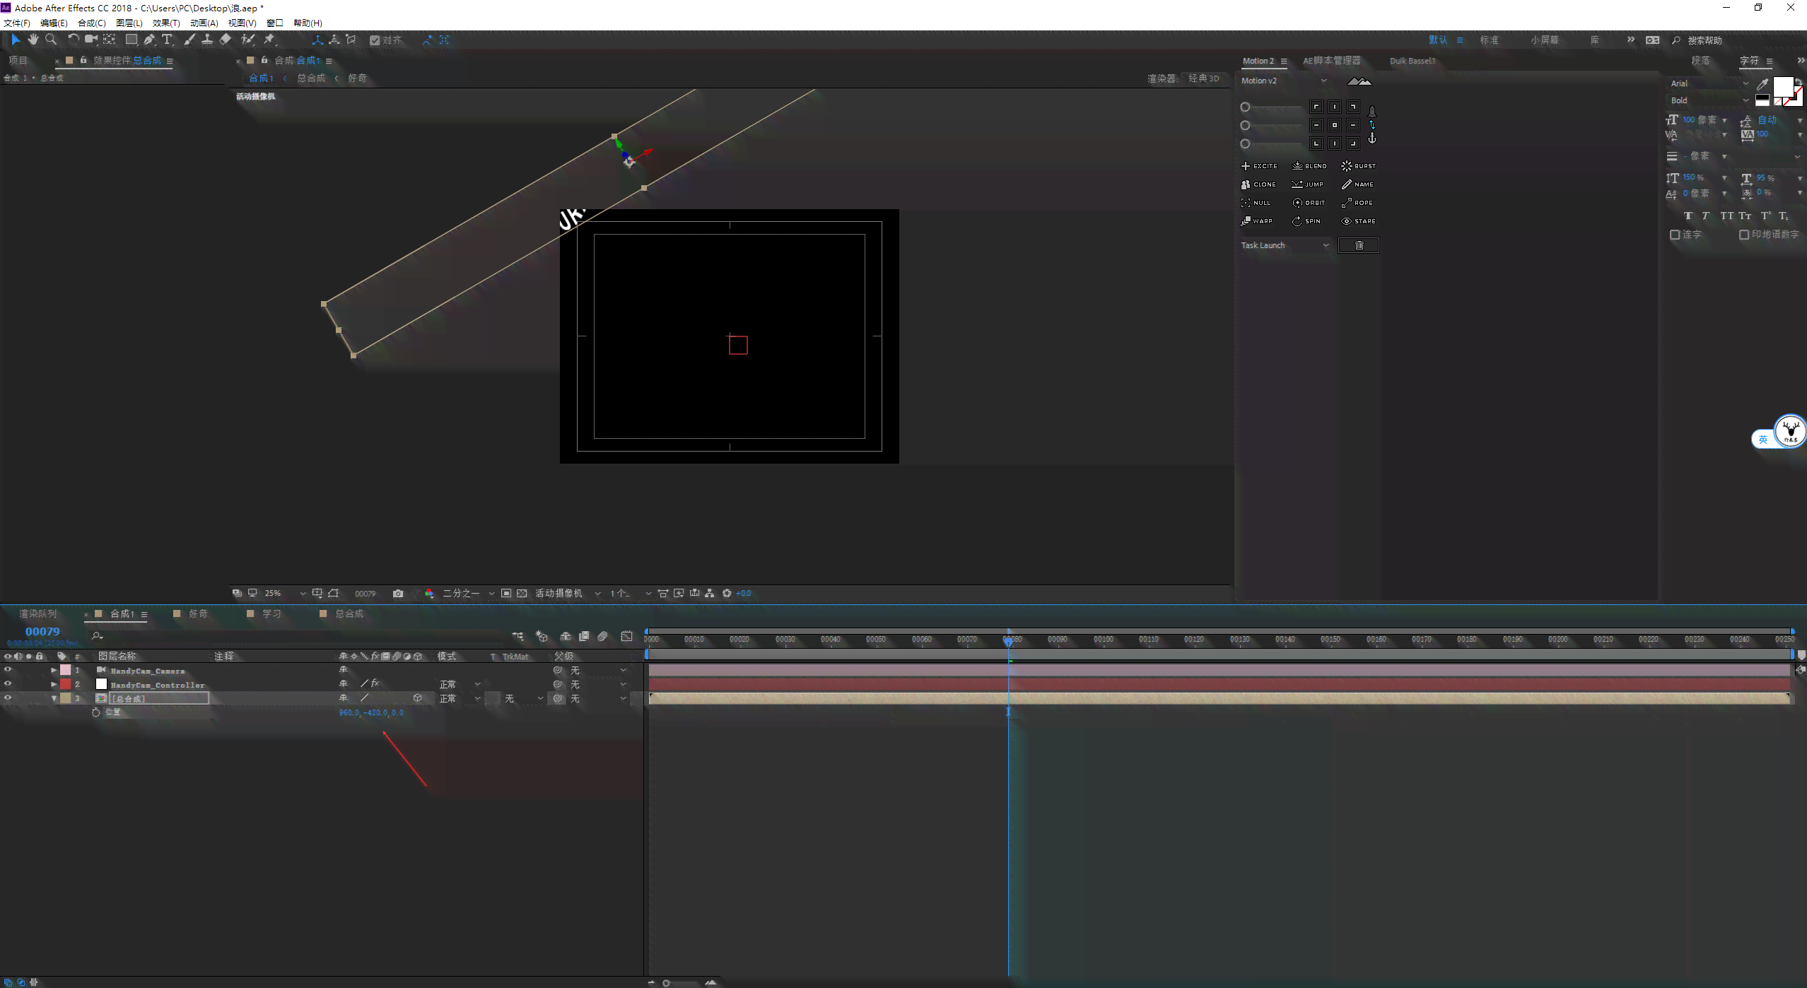This screenshot has width=1807, height=988.
Task: Click ORBIT tool in Motion 2 panel
Action: click(1309, 203)
